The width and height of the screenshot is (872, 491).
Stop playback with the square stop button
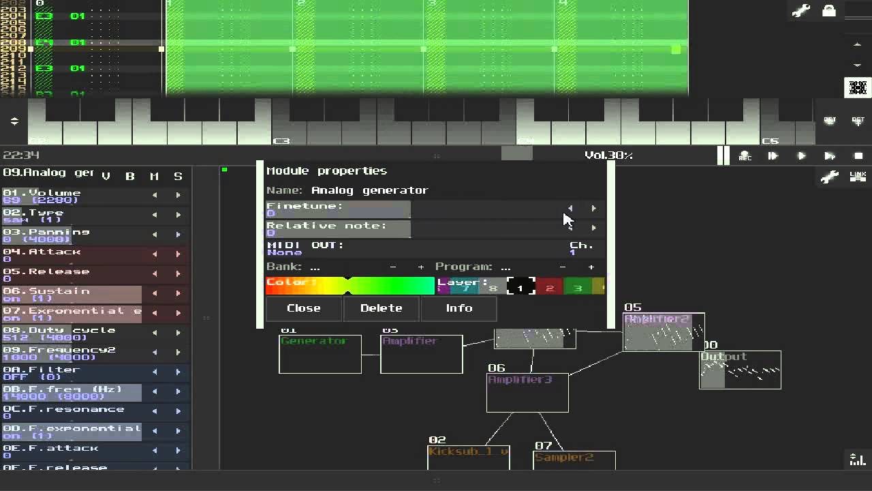[858, 156]
